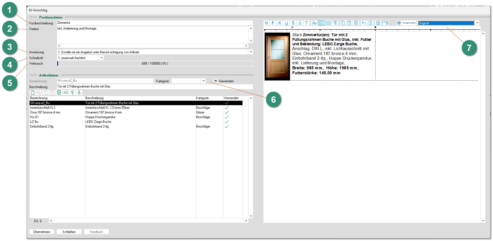Move selected article down with green arrow

click(x=79, y=93)
